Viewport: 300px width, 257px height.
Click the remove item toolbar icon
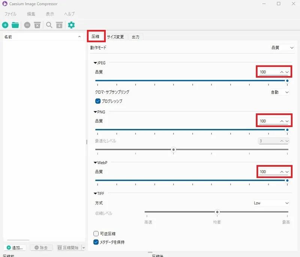[27, 25]
